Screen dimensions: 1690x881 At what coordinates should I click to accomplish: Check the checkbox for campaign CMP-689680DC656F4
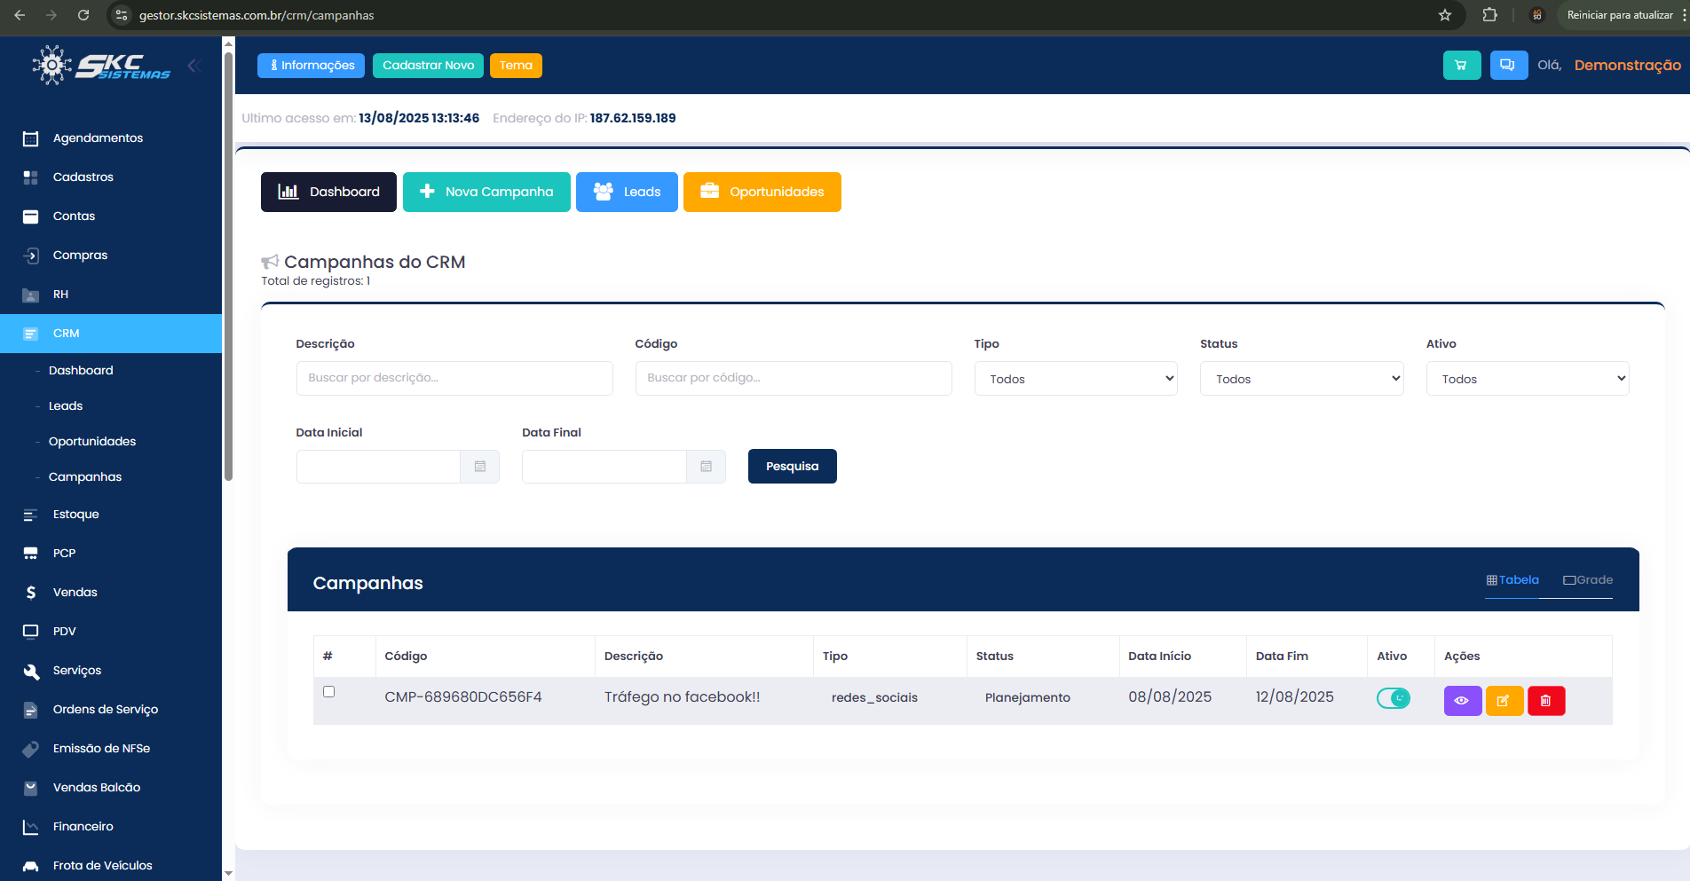pos(329,692)
